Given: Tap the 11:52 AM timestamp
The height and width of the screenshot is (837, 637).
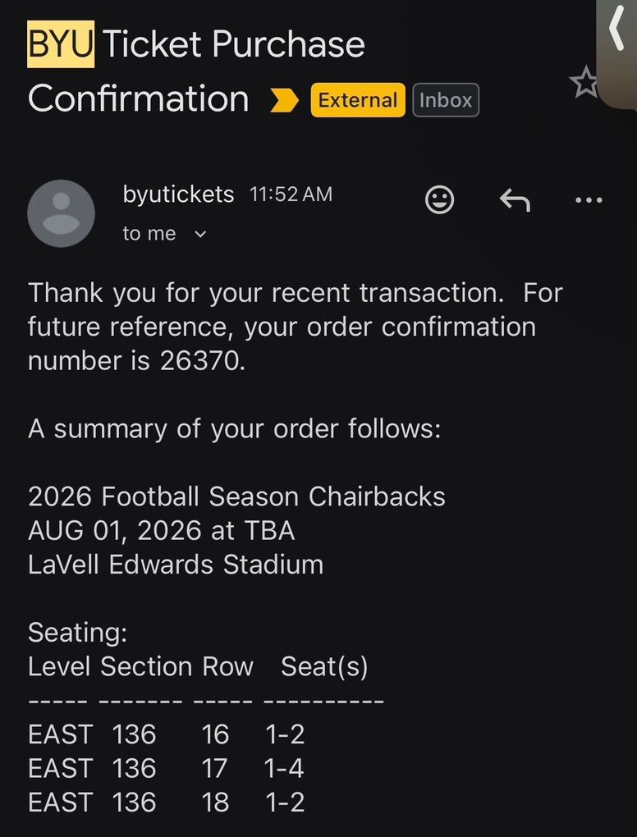Looking at the screenshot, I should click(291, 194).
